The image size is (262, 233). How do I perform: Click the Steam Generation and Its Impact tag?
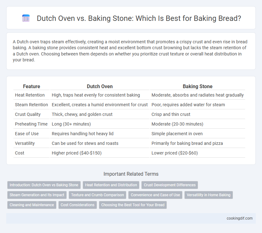tap(37, 195)
